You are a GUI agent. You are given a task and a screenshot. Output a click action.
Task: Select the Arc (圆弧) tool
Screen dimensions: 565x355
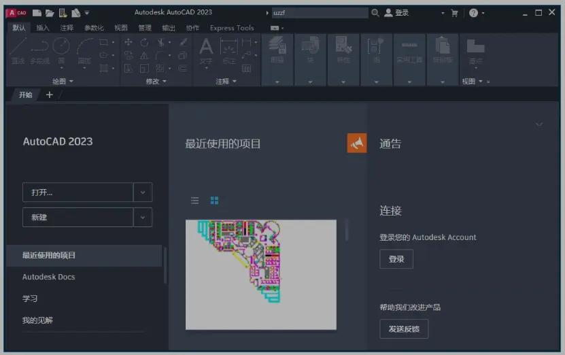85,51
